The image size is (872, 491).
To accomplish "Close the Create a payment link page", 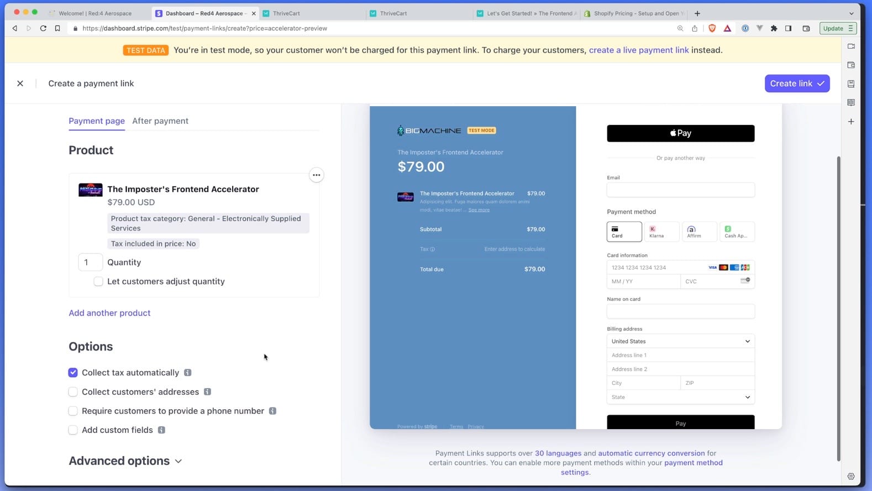I will [x=20, y=83].
